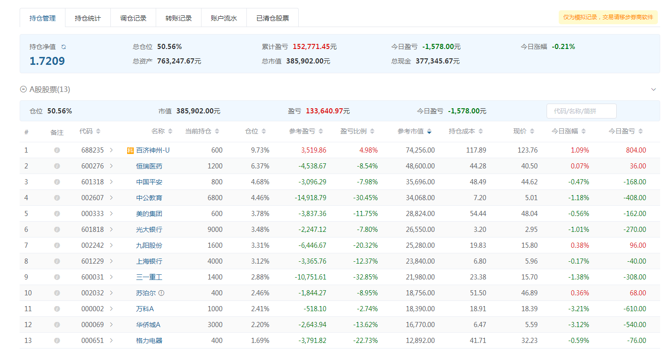670x356 pixels.
Task: Click the note icon for 百济神州-U row
Action: coord(57,150)
